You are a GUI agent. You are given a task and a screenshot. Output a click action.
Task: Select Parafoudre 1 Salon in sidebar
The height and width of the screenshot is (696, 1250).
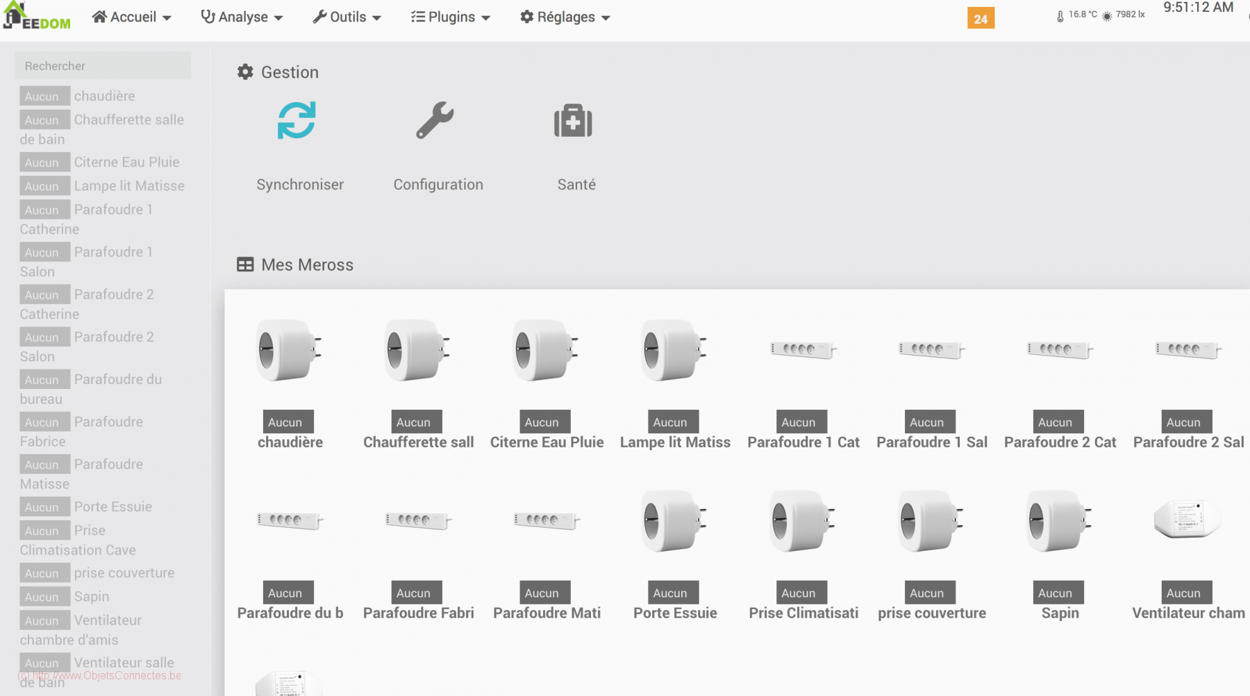click(x=86, y=261)
